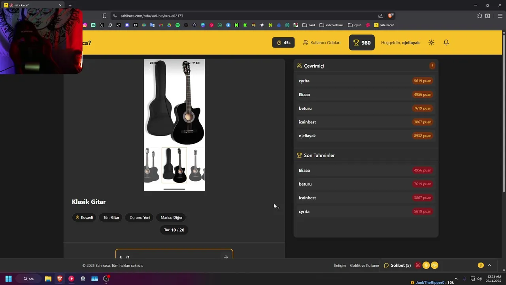The height and width of the screenshot is (285, 506).
Task: Select the grey guitar left thumbnail
Action: click(x=152, y=165)
